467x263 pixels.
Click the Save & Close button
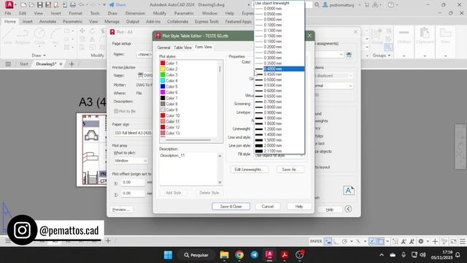(231, 206)
